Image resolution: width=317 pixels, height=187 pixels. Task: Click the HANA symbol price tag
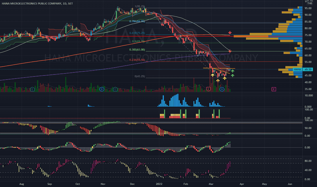297,69
